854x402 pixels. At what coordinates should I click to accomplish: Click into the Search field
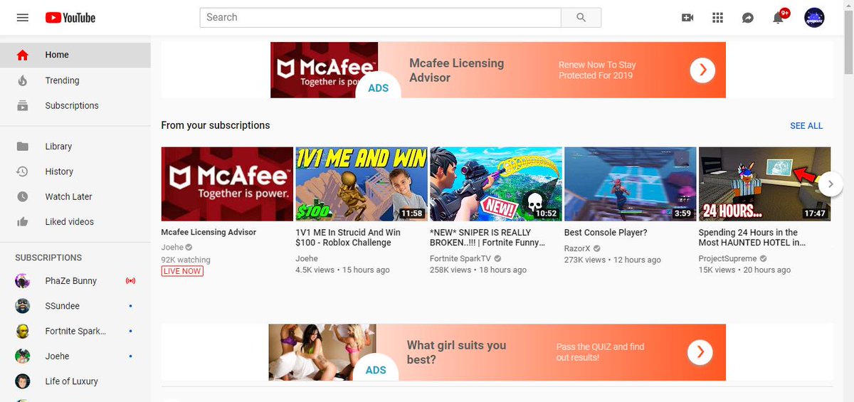pyautogui.click(x=381, y=18)
